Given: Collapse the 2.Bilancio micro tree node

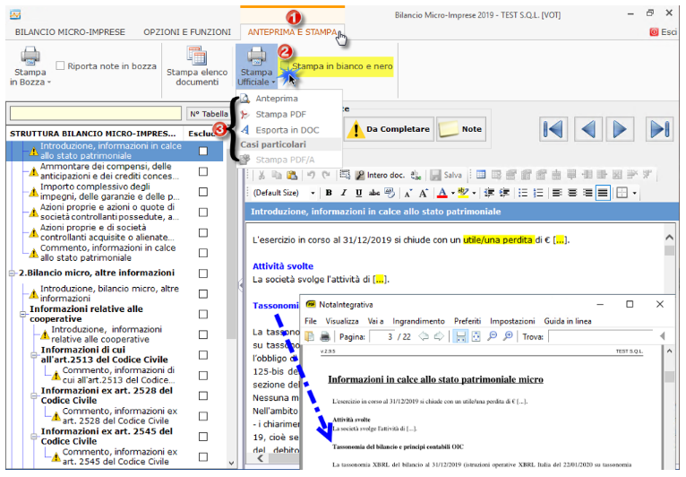Looking at the screenshot, I should coord(12,273).
